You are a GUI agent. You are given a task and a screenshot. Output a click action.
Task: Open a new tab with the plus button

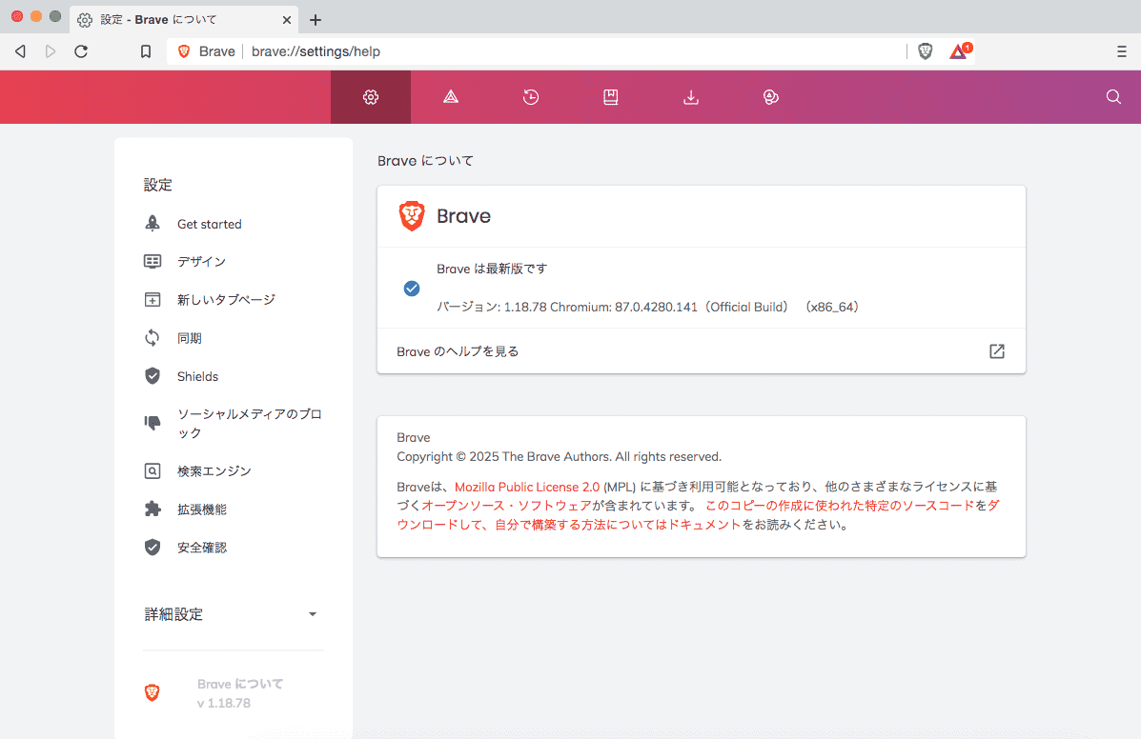(316, 20)
